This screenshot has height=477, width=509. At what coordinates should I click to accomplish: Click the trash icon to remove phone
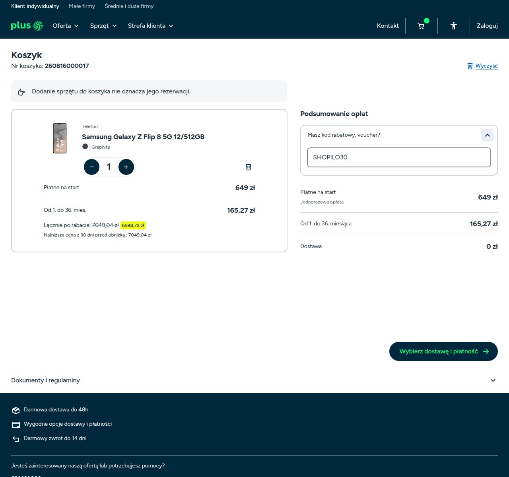pyautogui.click(x=249, y=167)
